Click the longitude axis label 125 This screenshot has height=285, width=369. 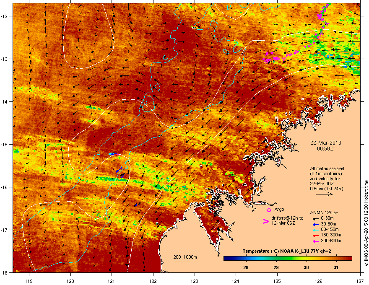click(277, 281)
